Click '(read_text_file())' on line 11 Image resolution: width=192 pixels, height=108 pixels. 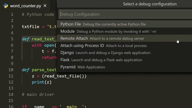point(64,76)
